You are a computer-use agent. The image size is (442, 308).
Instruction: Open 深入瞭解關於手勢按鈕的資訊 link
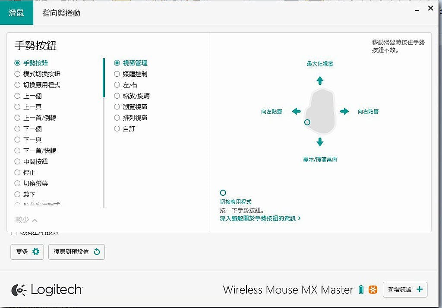260,218
